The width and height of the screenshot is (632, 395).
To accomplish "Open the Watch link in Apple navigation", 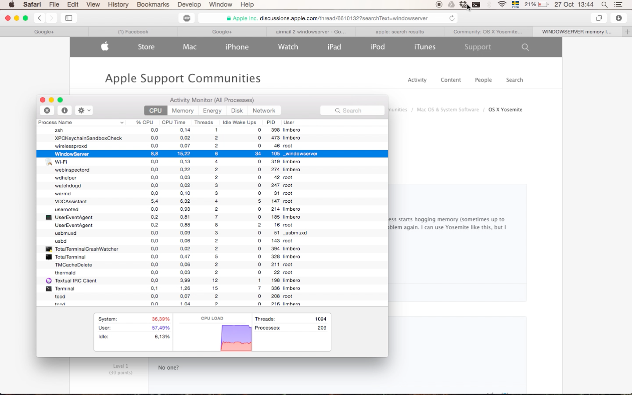I will click(288, 47).
